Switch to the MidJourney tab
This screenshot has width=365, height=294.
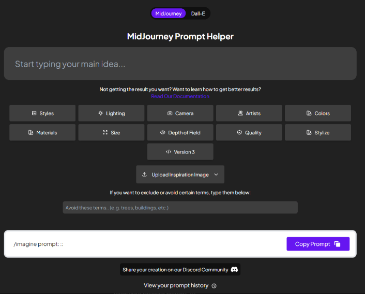click(x=168, y=13)
